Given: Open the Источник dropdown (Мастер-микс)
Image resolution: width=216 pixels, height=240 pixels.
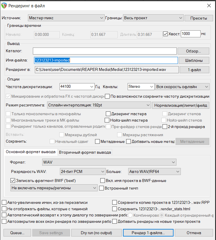Looking at the screenshot, I should (66, 18).
